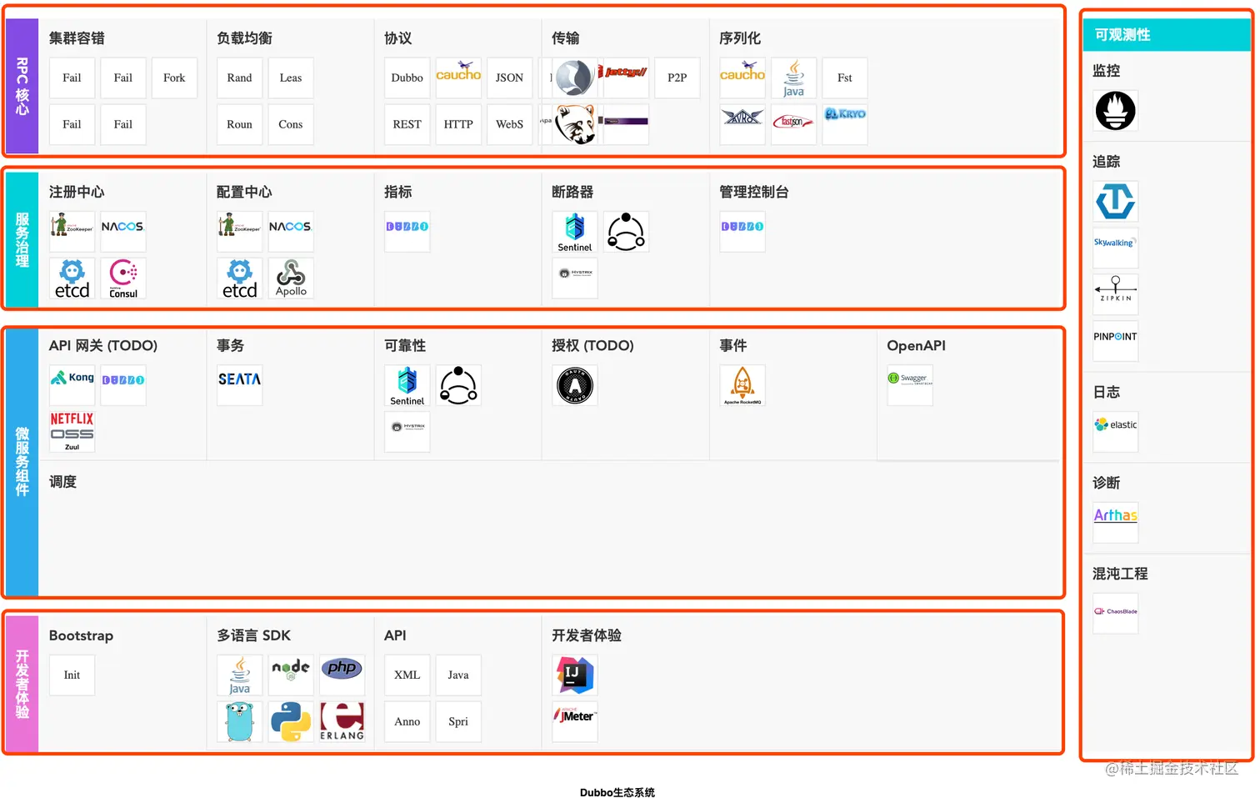Click the Dubbo logo under 管理控制台
The image size is (1260, 798).
[x=742, y=232]
